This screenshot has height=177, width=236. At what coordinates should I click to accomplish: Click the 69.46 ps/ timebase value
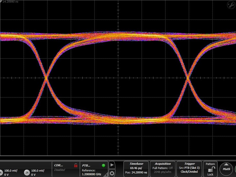(136, 168)
